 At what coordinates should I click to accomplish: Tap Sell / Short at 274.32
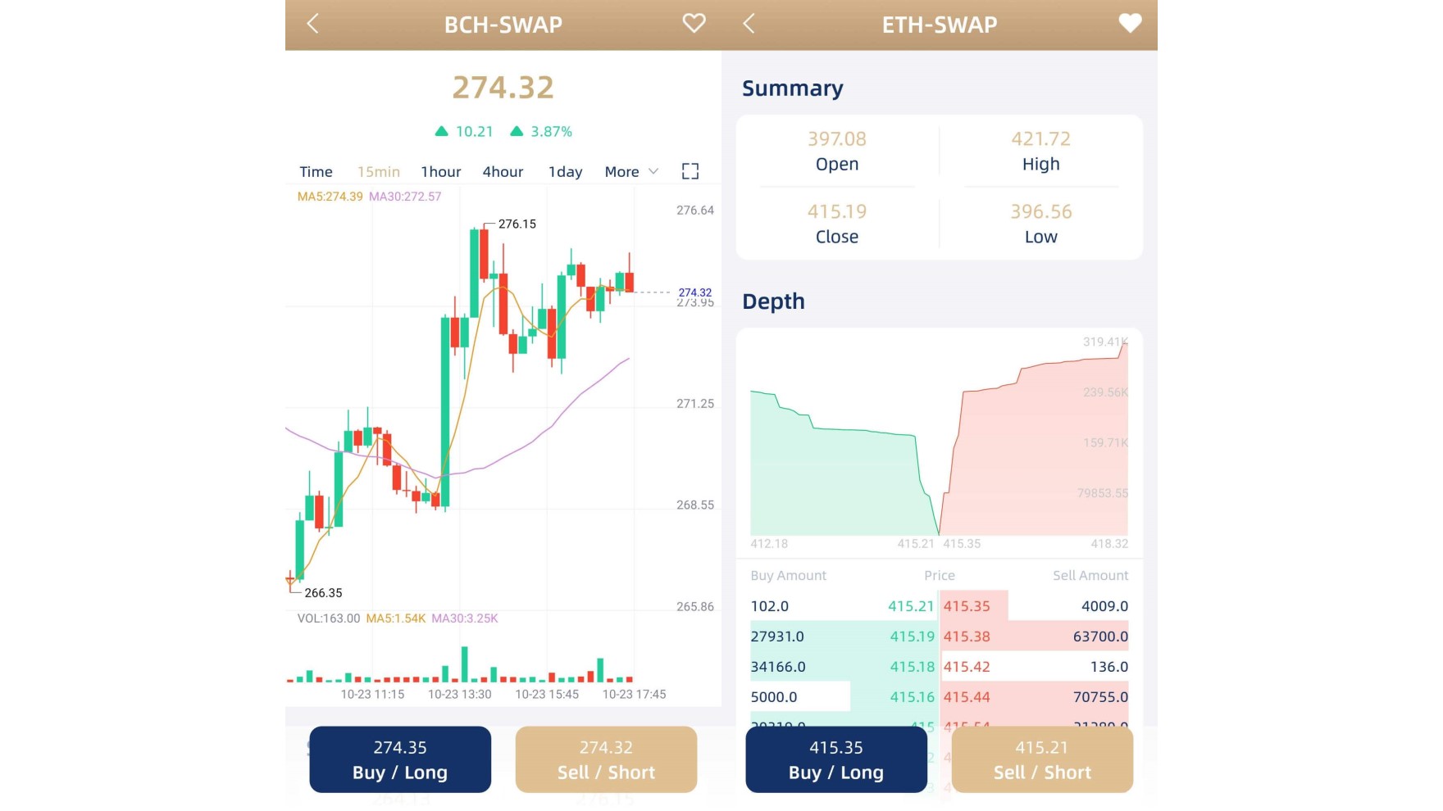pyautogui.click(x=606, y=759)
